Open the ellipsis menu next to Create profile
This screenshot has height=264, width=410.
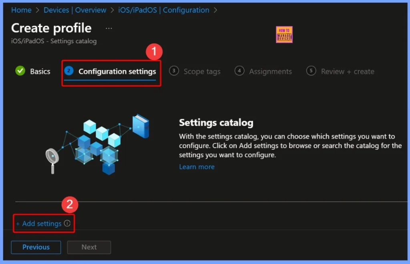tap(109, 28)
